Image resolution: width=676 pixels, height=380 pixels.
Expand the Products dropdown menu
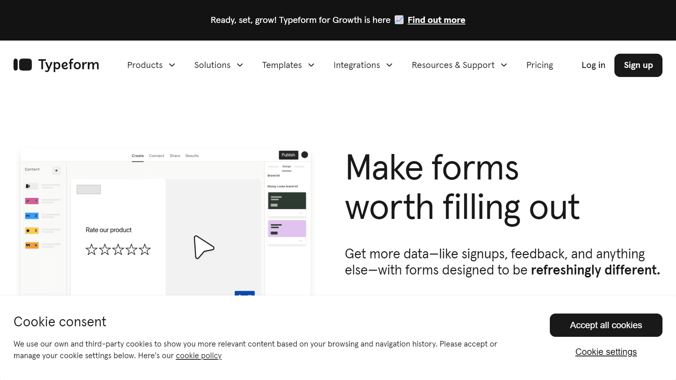tap(151, 65)
